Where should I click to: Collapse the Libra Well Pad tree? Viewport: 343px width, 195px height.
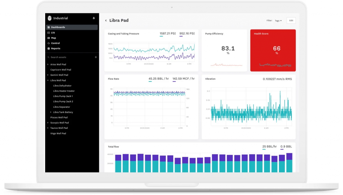click(x=48, y=80)
